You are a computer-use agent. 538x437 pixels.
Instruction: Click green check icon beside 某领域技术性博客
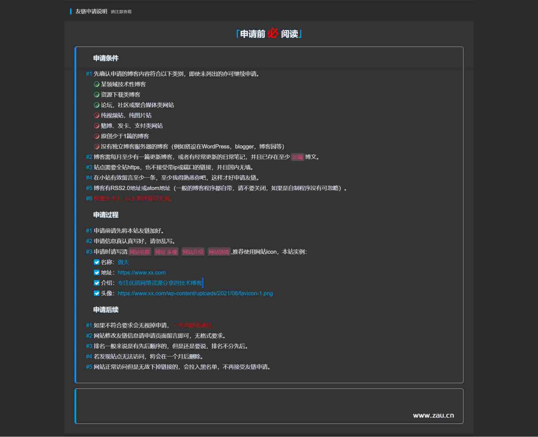coord(97,84)
